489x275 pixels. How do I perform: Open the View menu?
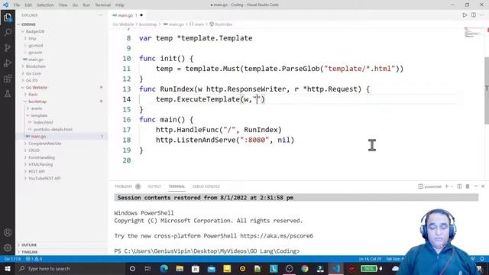tap(63, 5)
